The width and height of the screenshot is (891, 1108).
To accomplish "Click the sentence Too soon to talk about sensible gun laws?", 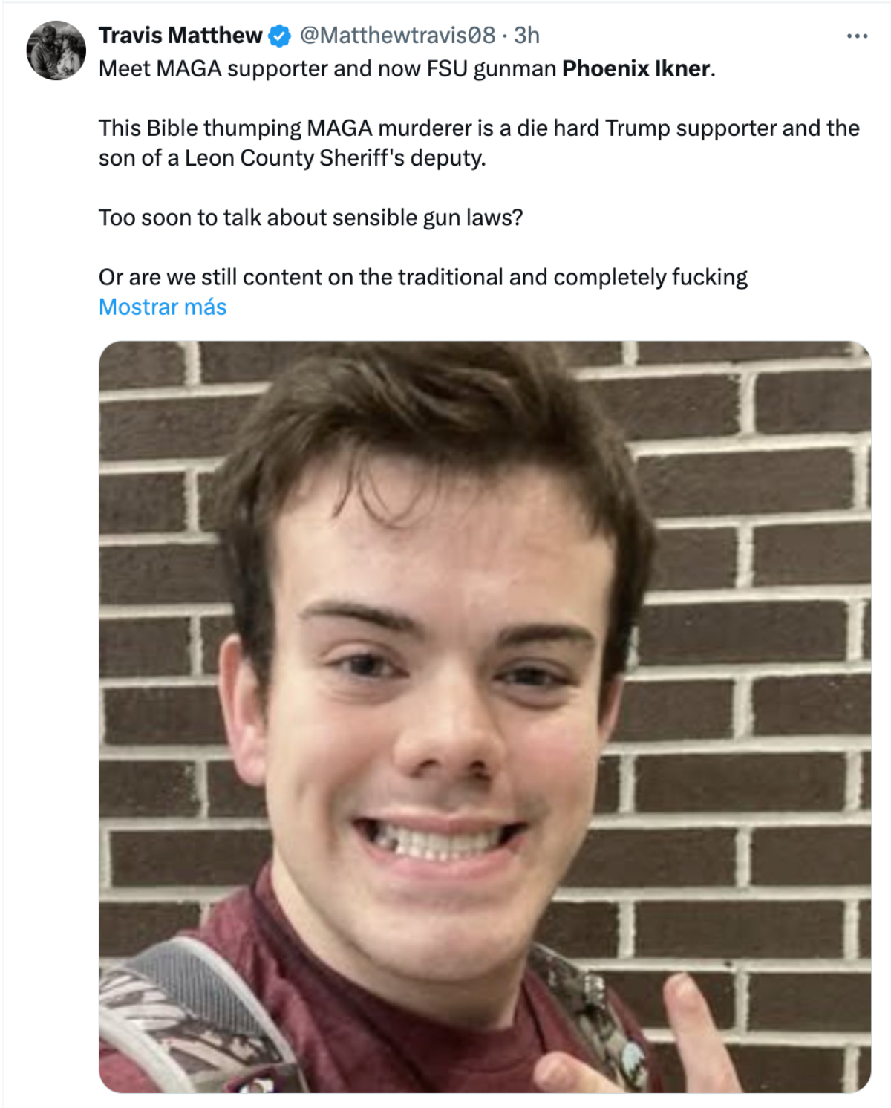I will pos(311,218).
